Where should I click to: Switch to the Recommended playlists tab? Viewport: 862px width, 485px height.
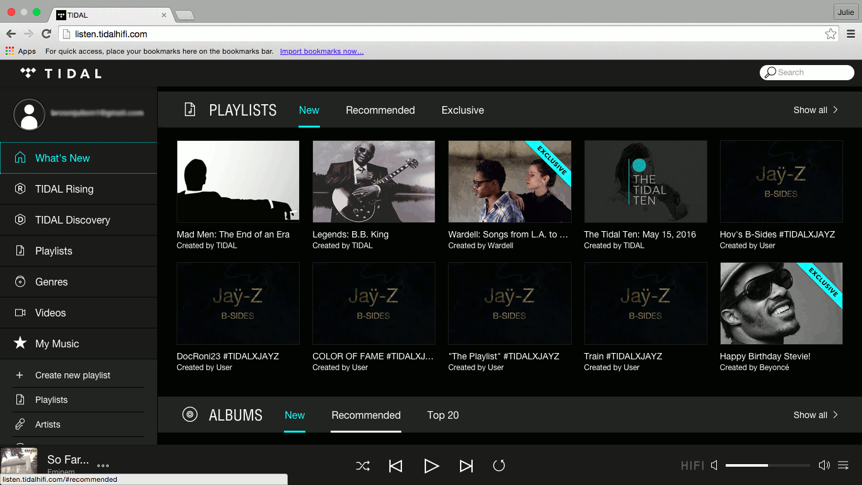pos(380,110)
